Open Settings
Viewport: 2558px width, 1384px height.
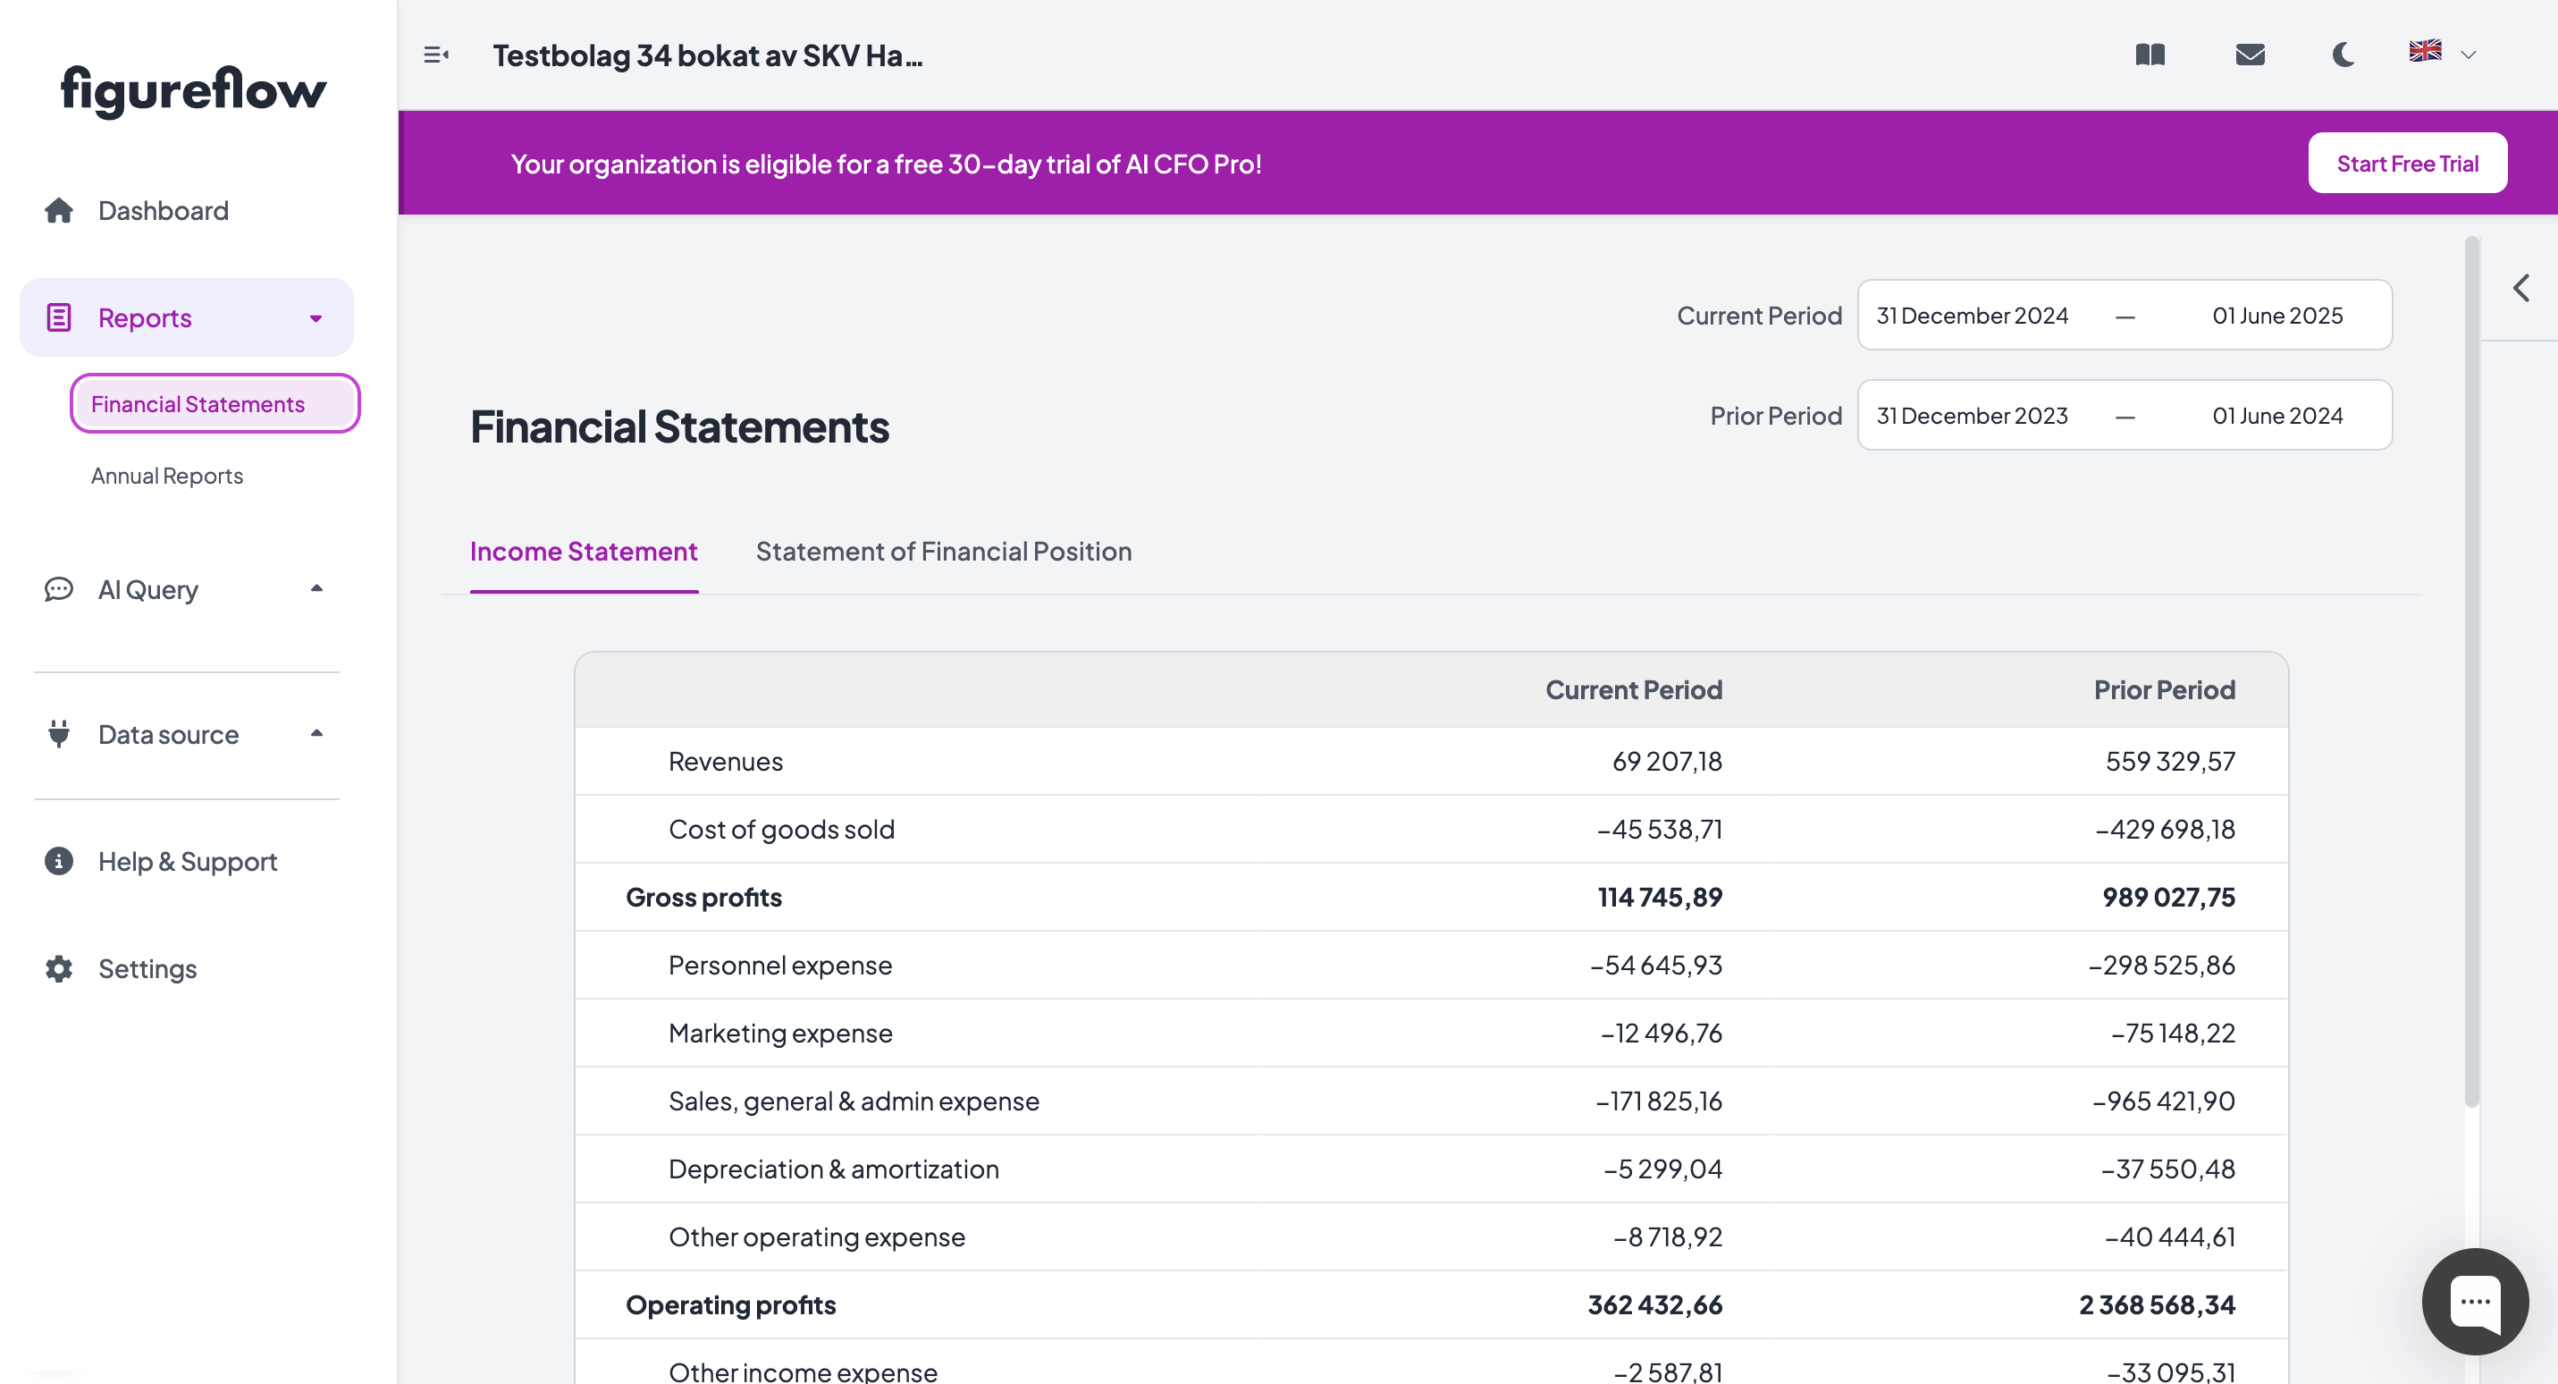tap(148, 968)
